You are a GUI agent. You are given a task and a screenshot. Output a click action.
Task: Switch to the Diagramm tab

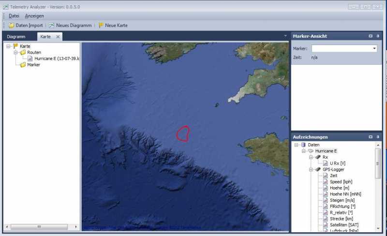[16, 37]
